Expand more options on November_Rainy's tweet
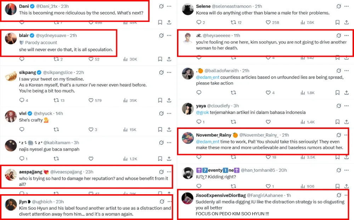The width and height of the screenshot is (354, 220). 347,135
